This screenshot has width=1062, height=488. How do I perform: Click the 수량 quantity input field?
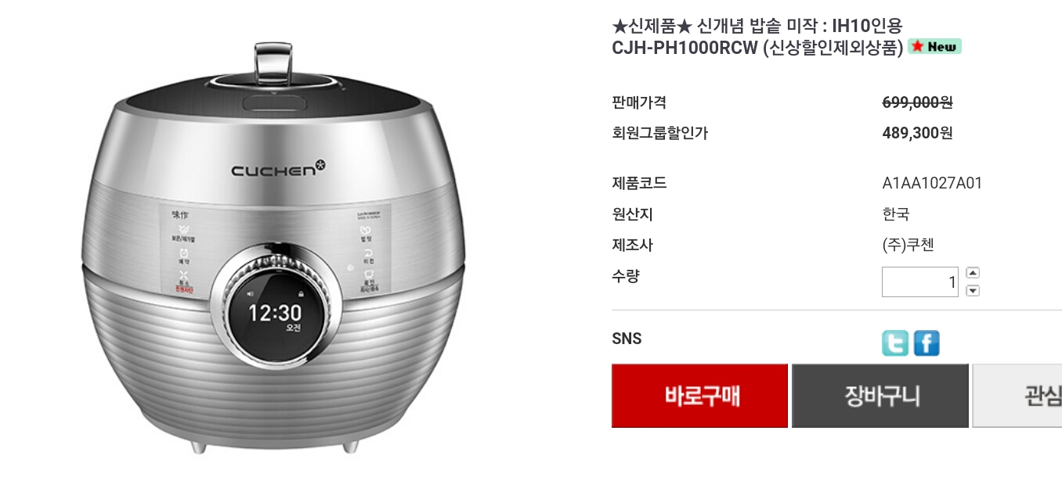click(920, 282)
